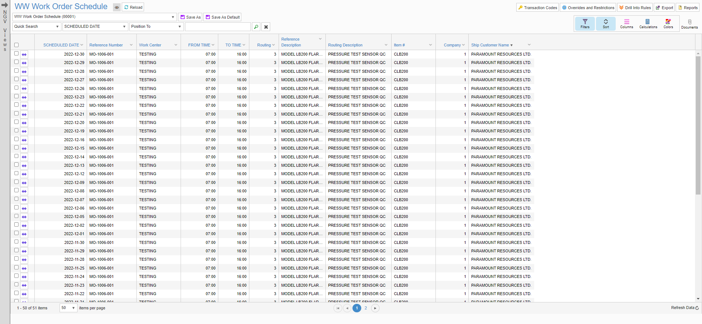Expand the NGV Views side arrow
This screenshot has height=324, width=702.
tap(5, 5)
